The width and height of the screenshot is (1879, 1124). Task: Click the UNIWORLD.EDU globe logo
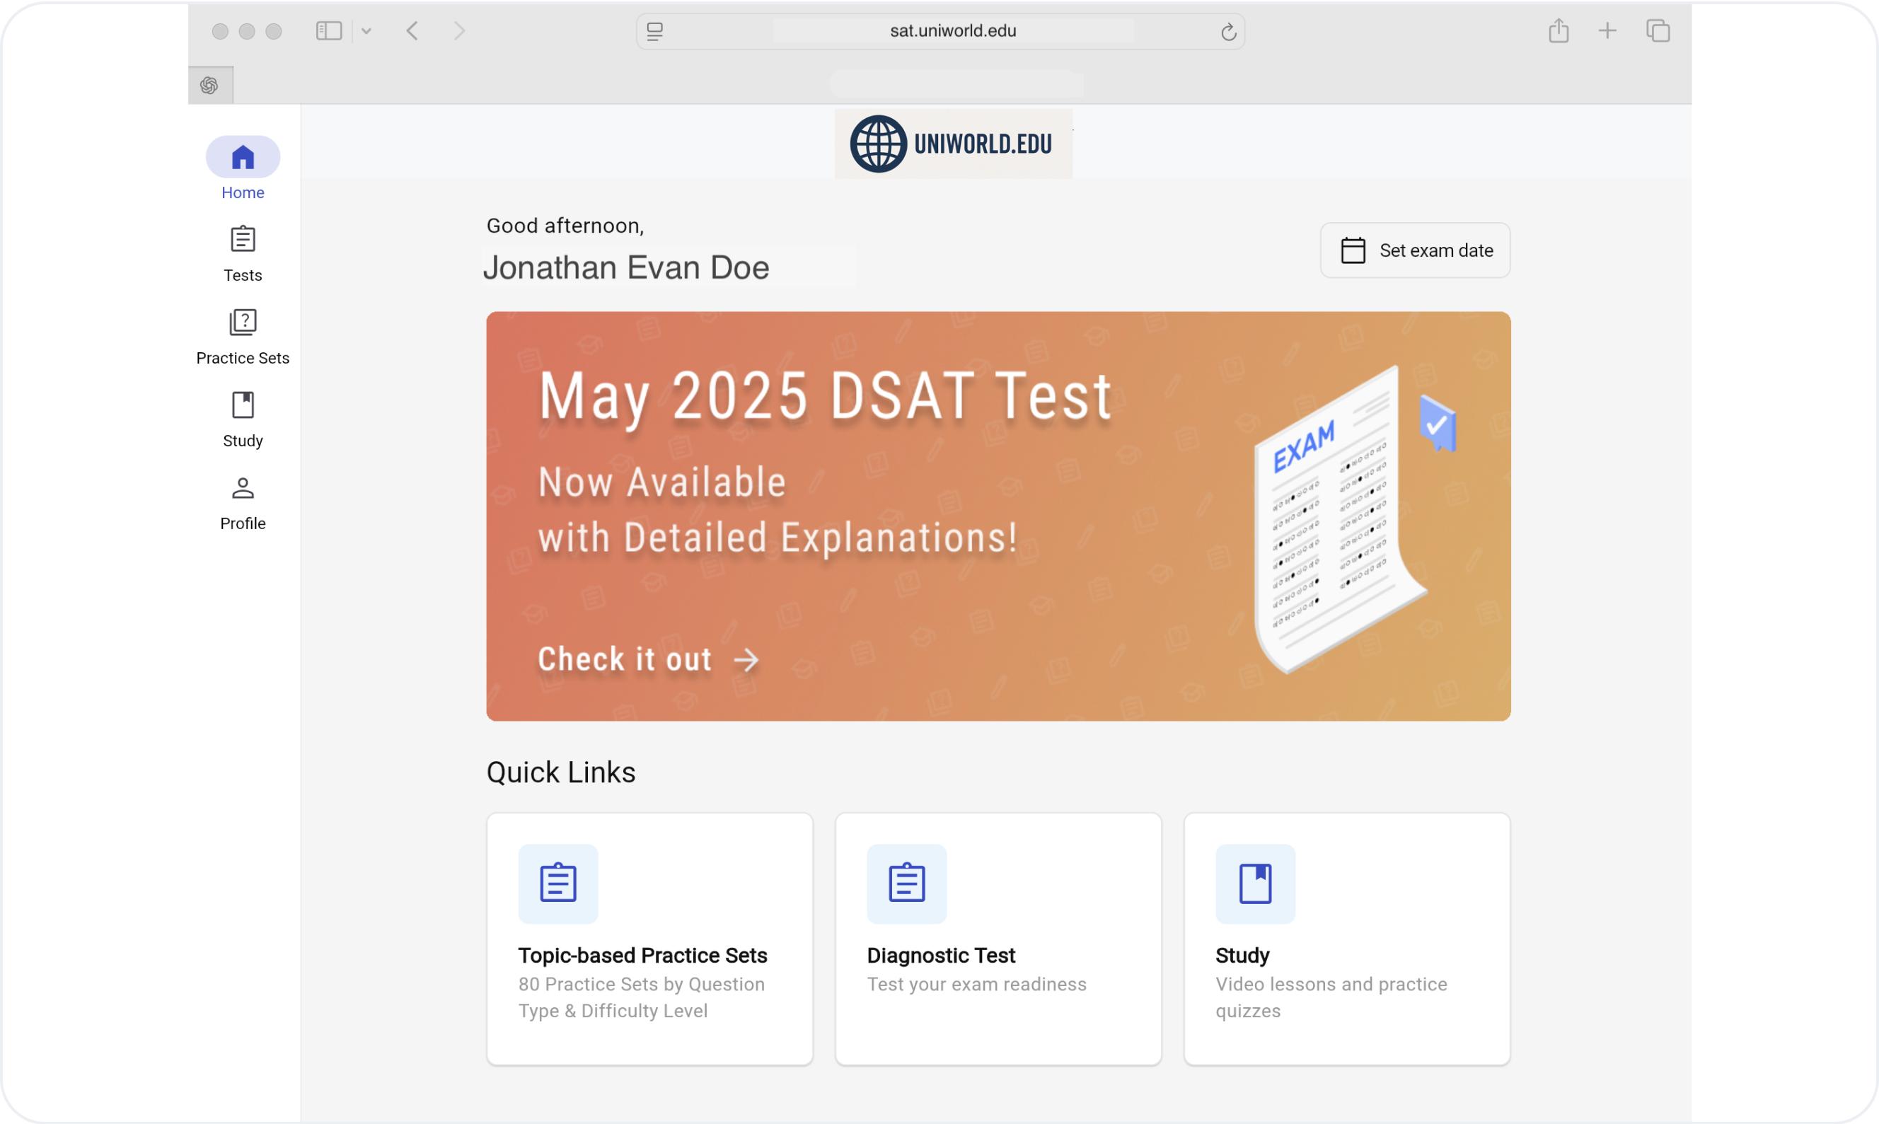tap(952, 144)
